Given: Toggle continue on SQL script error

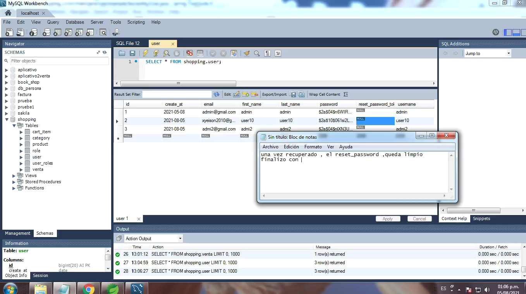Looking at the screenshot, I should pyautogui.click(x=189, y=53).
